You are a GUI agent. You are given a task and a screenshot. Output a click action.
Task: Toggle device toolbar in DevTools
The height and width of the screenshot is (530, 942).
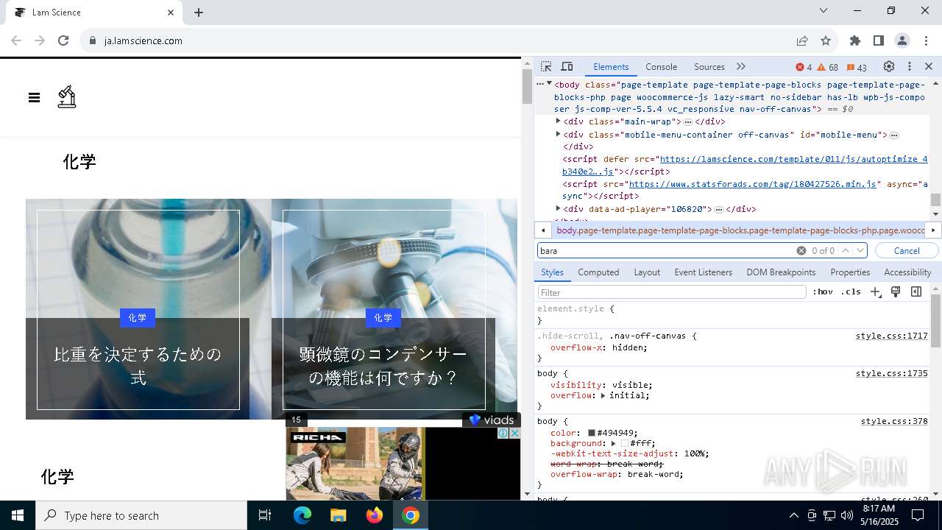click(567, 66)
